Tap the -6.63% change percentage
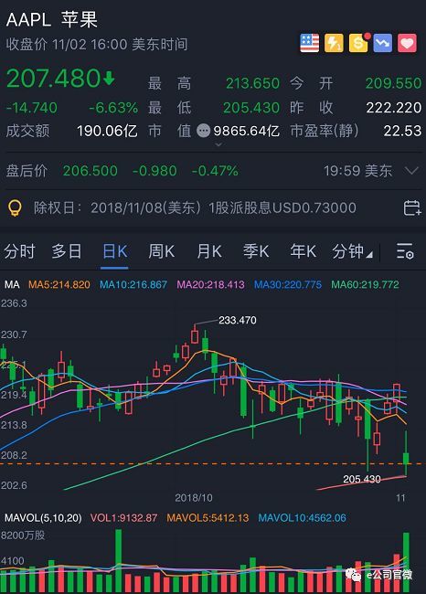 113,108
